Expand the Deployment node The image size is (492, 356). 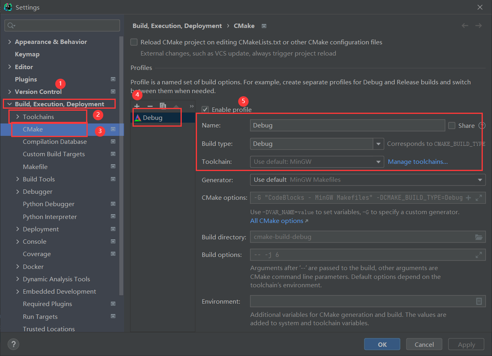coord(18,229)
